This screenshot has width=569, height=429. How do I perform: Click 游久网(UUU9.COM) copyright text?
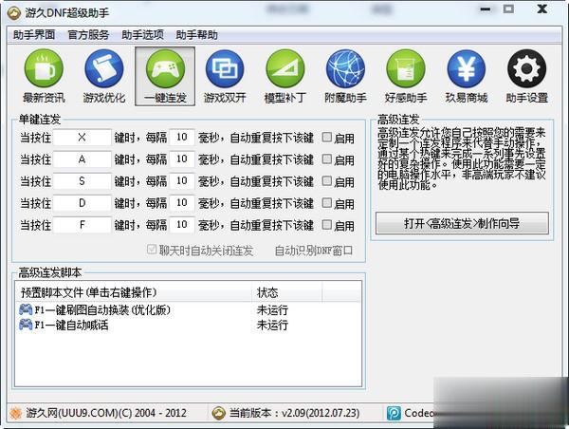pos(105,413)
